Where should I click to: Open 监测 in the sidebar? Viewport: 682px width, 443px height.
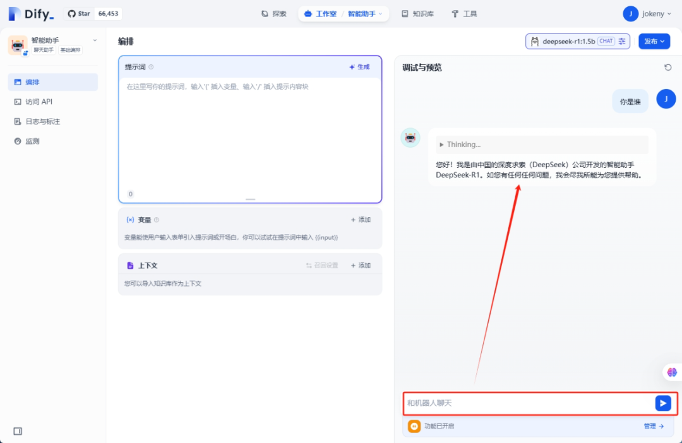[x=52, y=141]
